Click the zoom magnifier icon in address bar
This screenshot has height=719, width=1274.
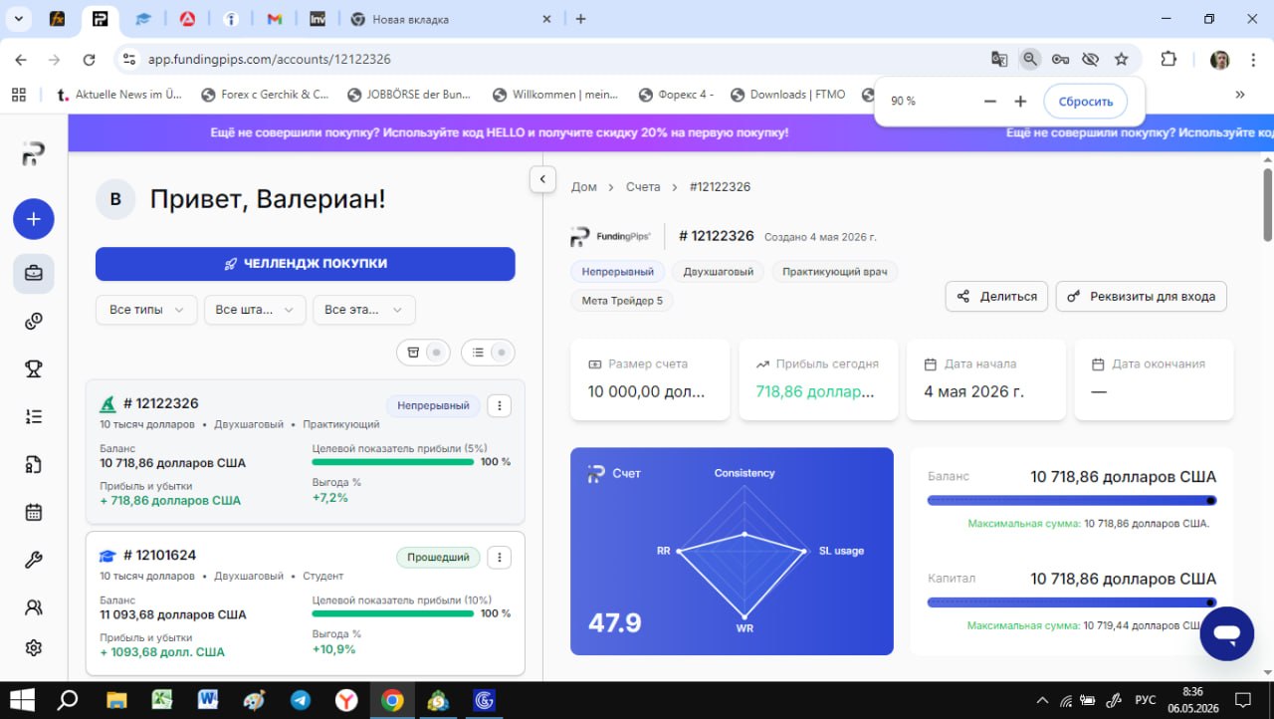[1030, 60]
